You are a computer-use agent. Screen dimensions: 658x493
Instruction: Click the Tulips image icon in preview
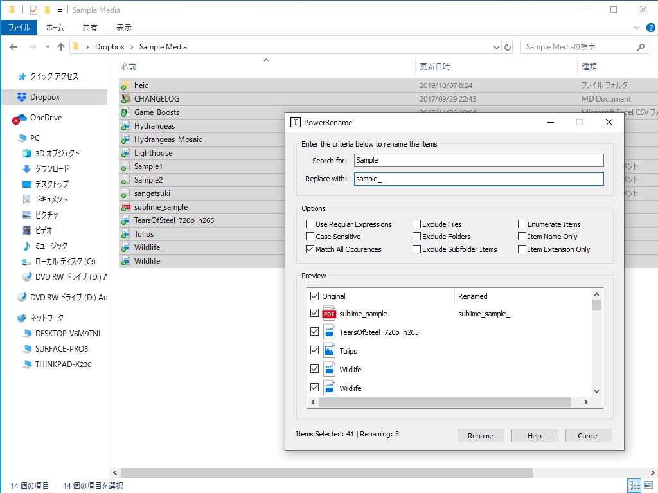pyautogui.click(x=330, y=351)
